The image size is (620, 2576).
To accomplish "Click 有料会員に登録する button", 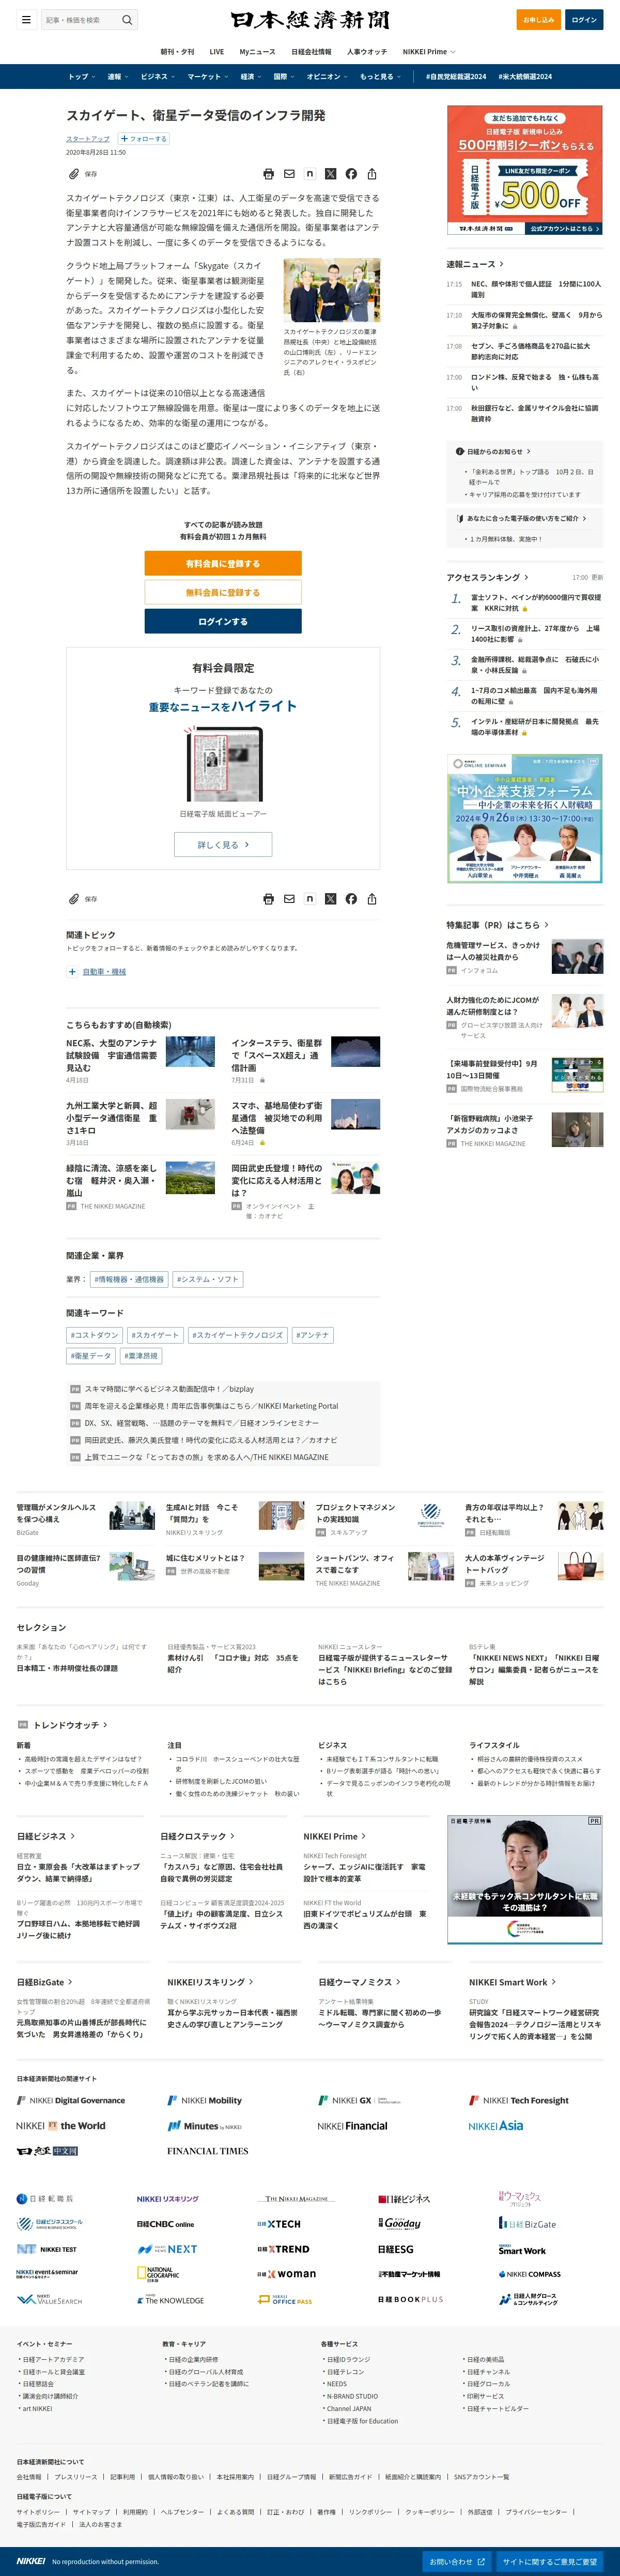I will [223, 563].
